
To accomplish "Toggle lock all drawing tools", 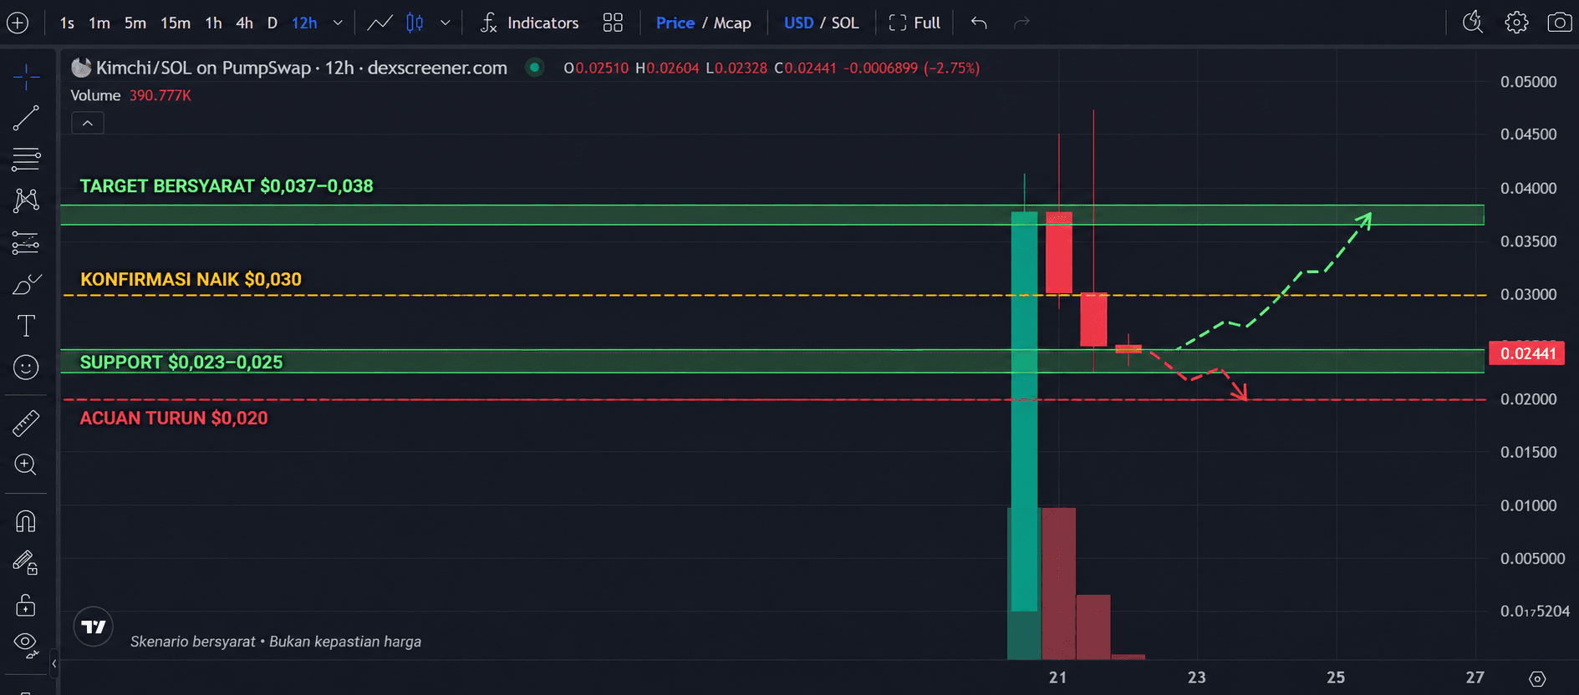I will (x=26, y=604).
